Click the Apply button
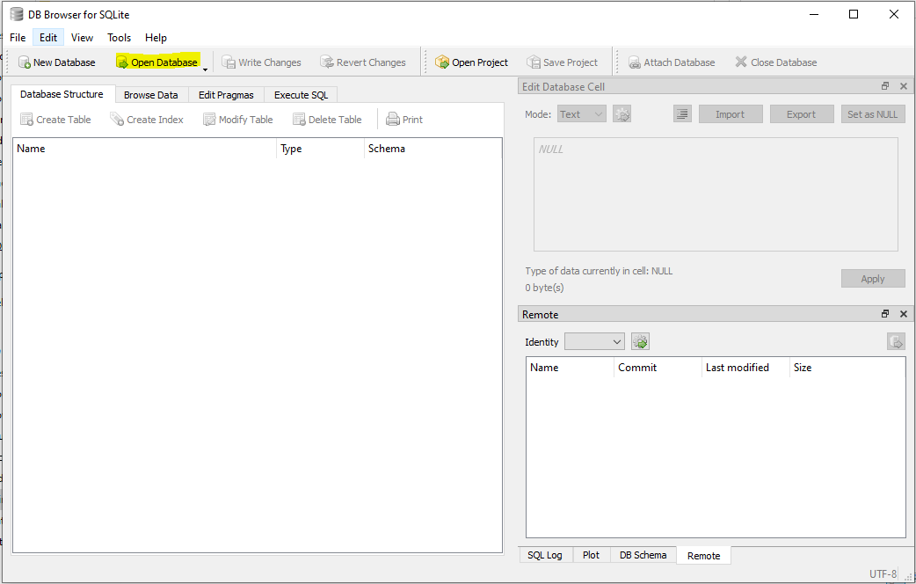 (873, 279)
